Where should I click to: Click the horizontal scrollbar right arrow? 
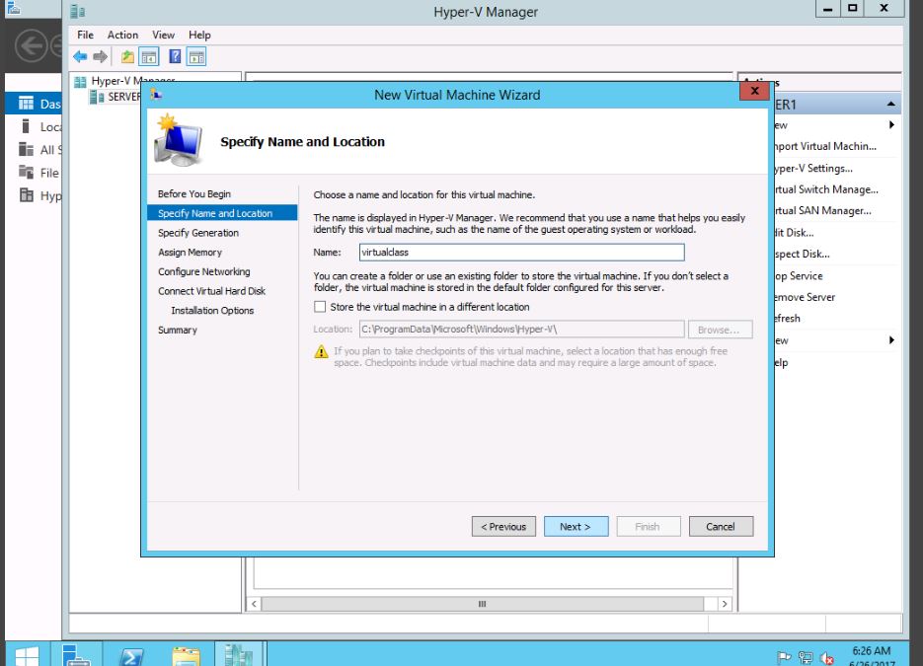(x=724, y=604)
